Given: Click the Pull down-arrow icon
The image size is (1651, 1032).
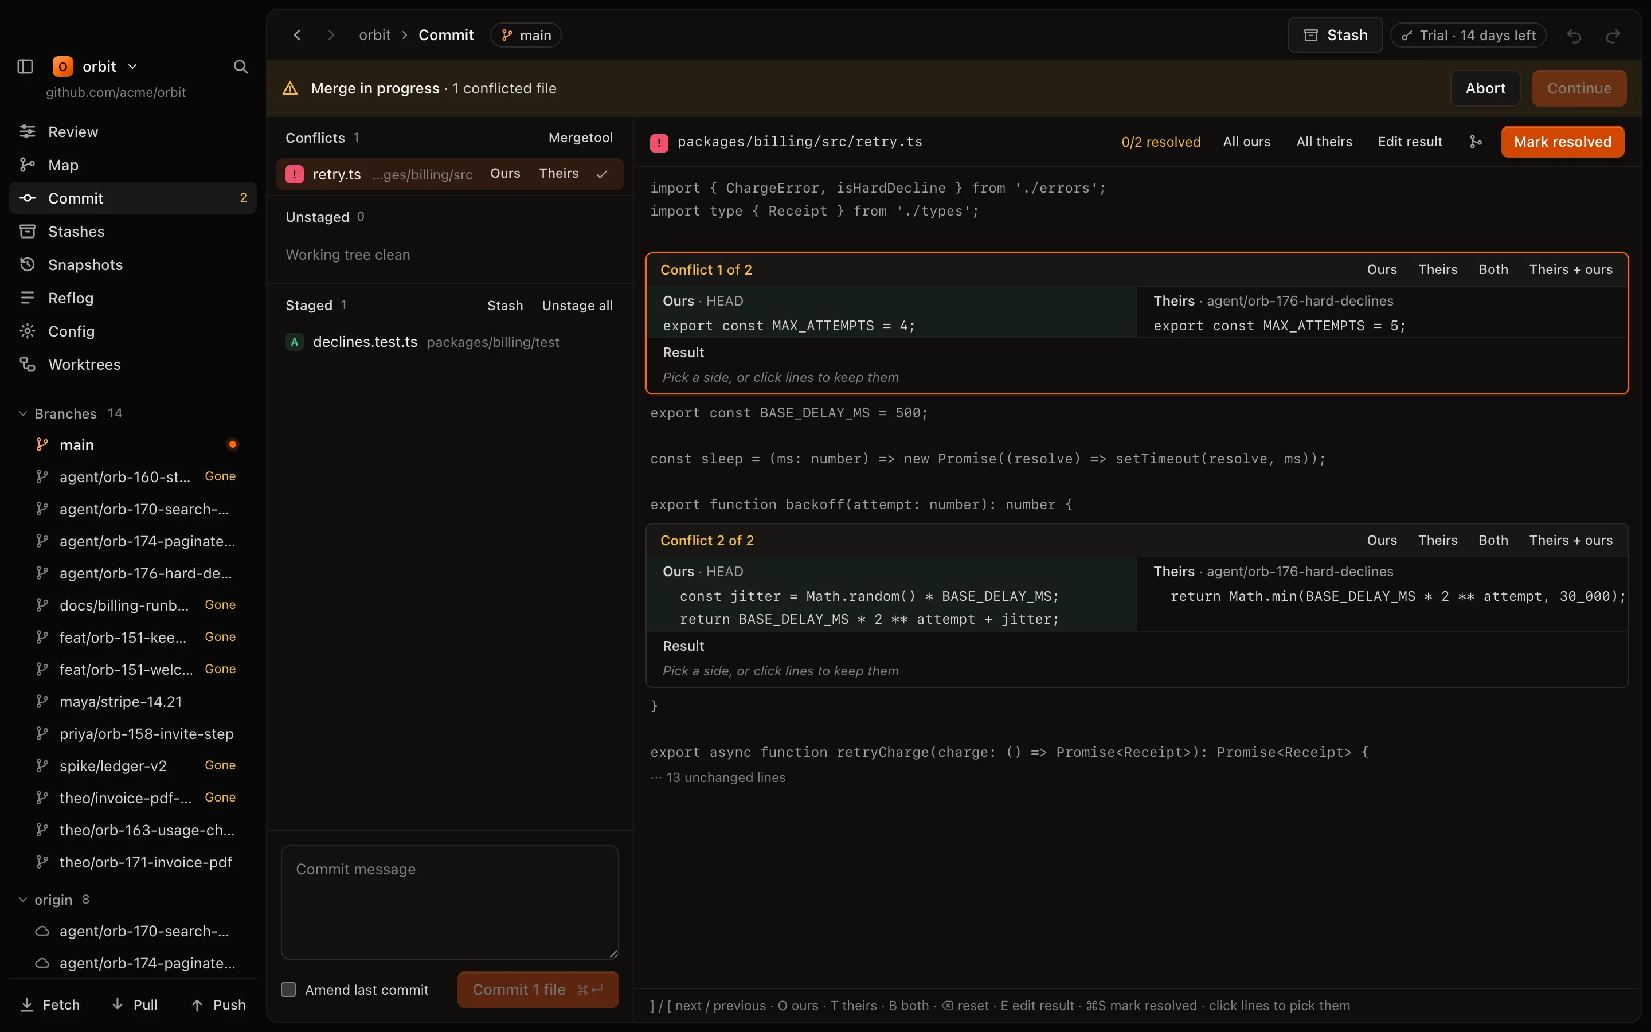Looking at the screenshot, I should pyautogui.click(x=118, y=1004).
